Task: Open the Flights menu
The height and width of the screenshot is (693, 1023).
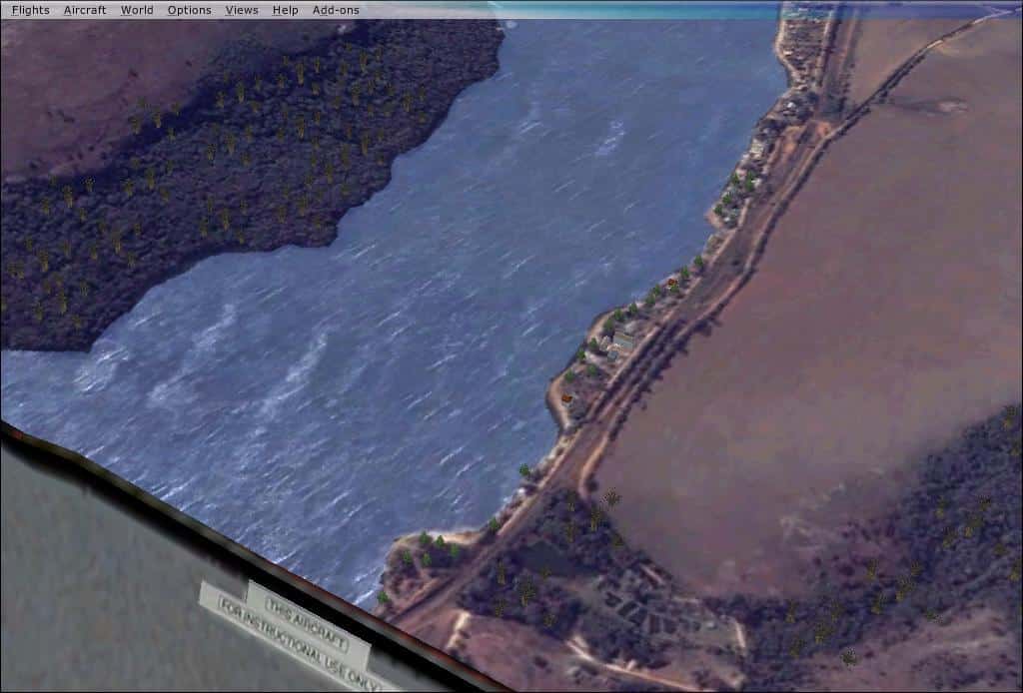Action: click(x=30, y=10)
